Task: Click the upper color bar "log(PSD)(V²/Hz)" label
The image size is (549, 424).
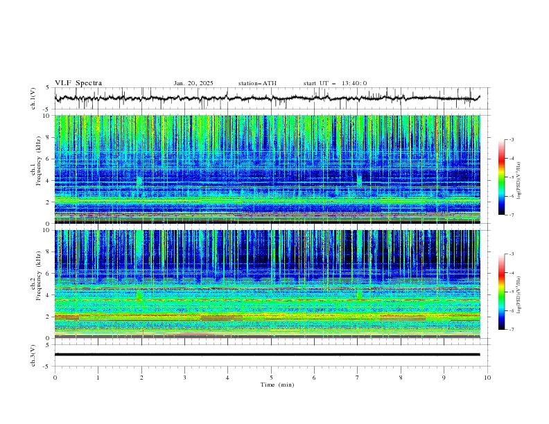Action: tap(518, 181)
